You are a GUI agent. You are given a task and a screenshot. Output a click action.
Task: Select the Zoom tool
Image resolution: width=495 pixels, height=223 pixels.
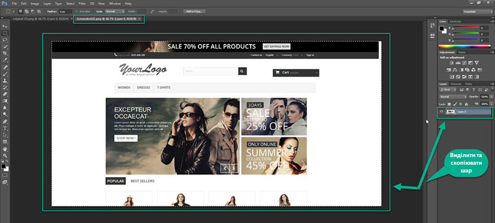5,155
